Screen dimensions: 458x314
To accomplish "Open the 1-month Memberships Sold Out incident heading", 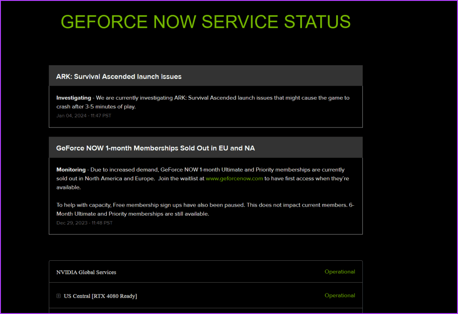I will (x=156, y=148).
